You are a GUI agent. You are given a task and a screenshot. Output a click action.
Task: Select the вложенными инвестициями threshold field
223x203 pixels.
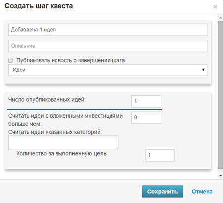pos(146,118)
